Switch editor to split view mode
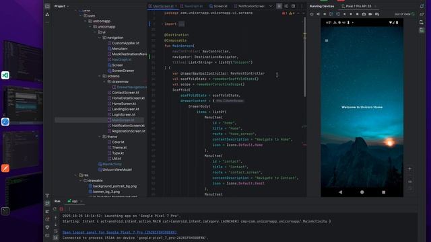 coord(286,6)
